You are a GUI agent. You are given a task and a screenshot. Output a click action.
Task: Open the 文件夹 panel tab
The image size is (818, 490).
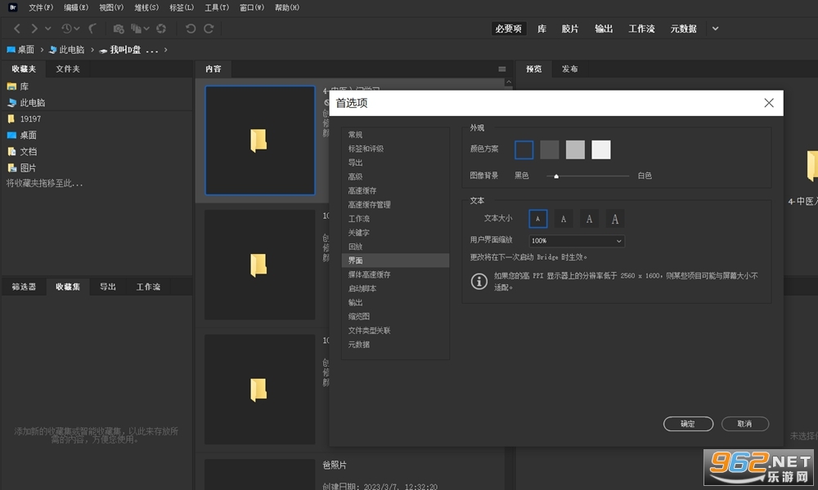tap(68, 69)
